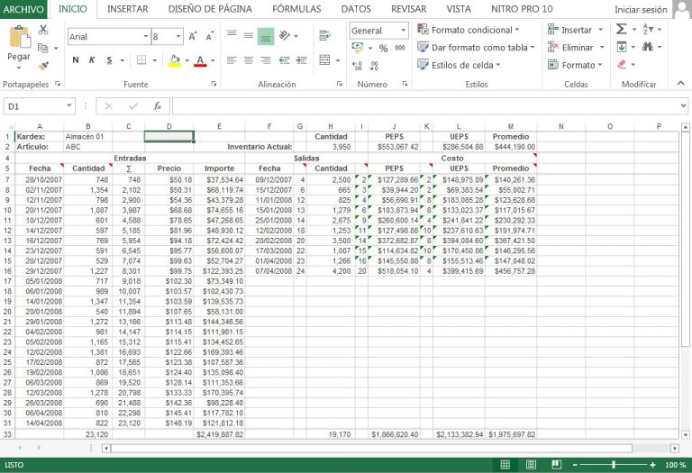This screenshot has width=692, height=473.
Task: Switch to Page Layout view in status bar
Action: 529,465
